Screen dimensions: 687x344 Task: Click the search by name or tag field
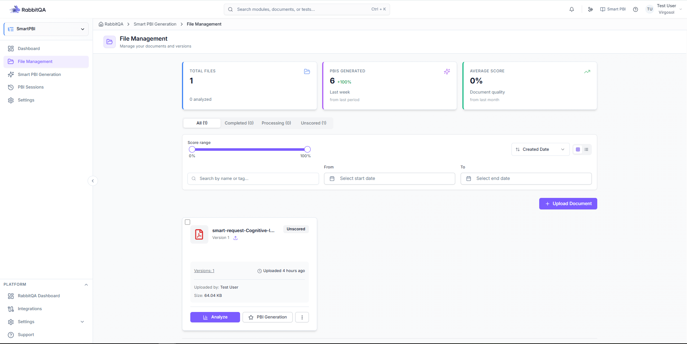click(253, 178)
